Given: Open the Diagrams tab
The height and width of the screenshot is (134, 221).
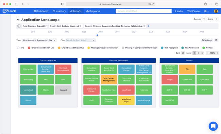Looking at the screenshot, I should (x=93, y=11).
